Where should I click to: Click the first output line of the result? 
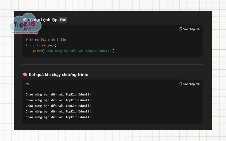[58, 94]
